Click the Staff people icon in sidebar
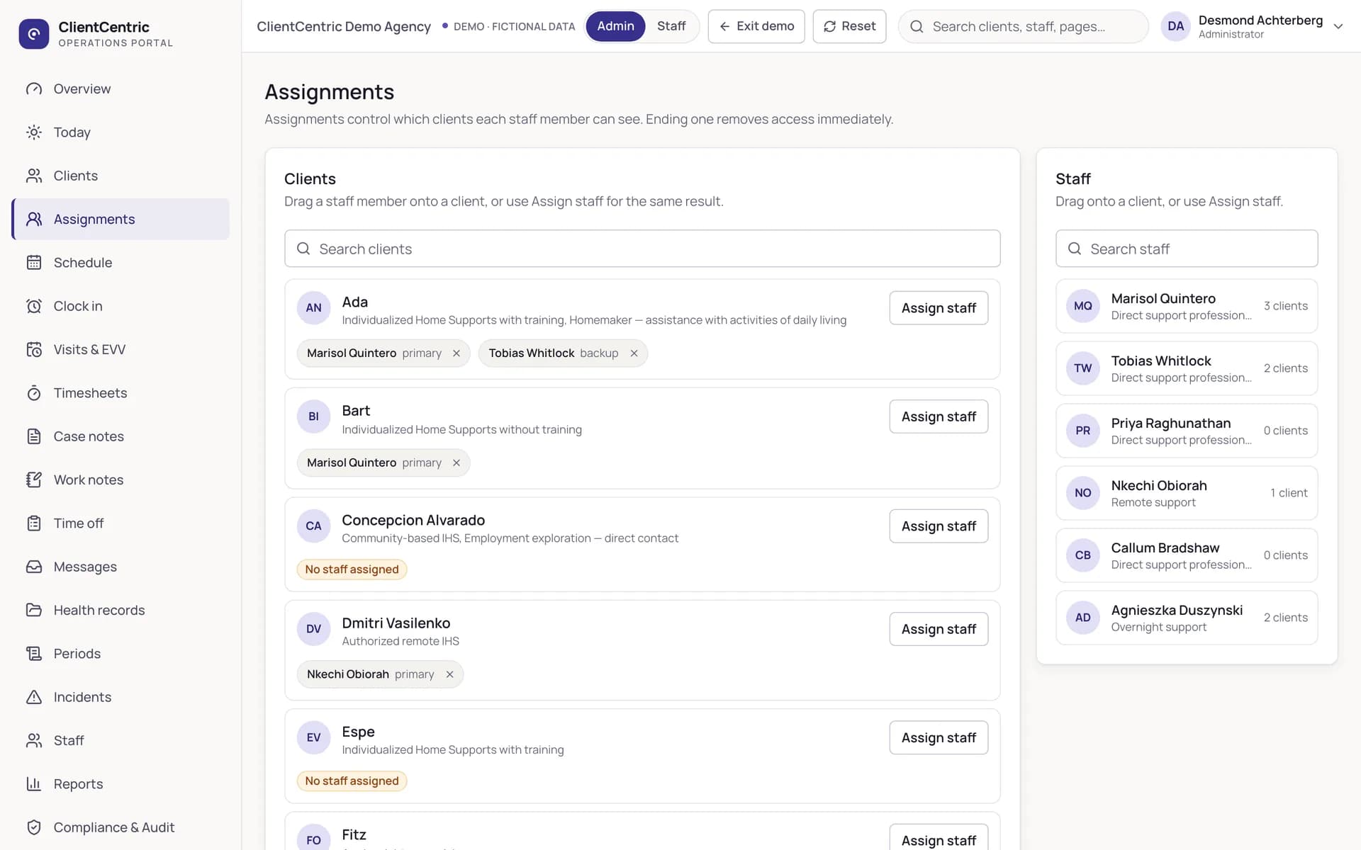Screen dimensions: 1361x850 34,740
